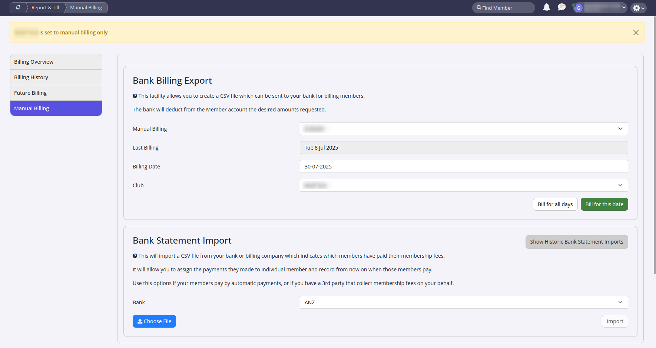Expand the Club dropdown
Viewport: 656px width, 348px height.
tap(464, 185)
